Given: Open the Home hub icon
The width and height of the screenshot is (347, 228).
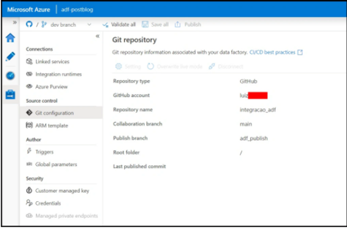Looking at the screenshot, I should click(x=10, y=38).
